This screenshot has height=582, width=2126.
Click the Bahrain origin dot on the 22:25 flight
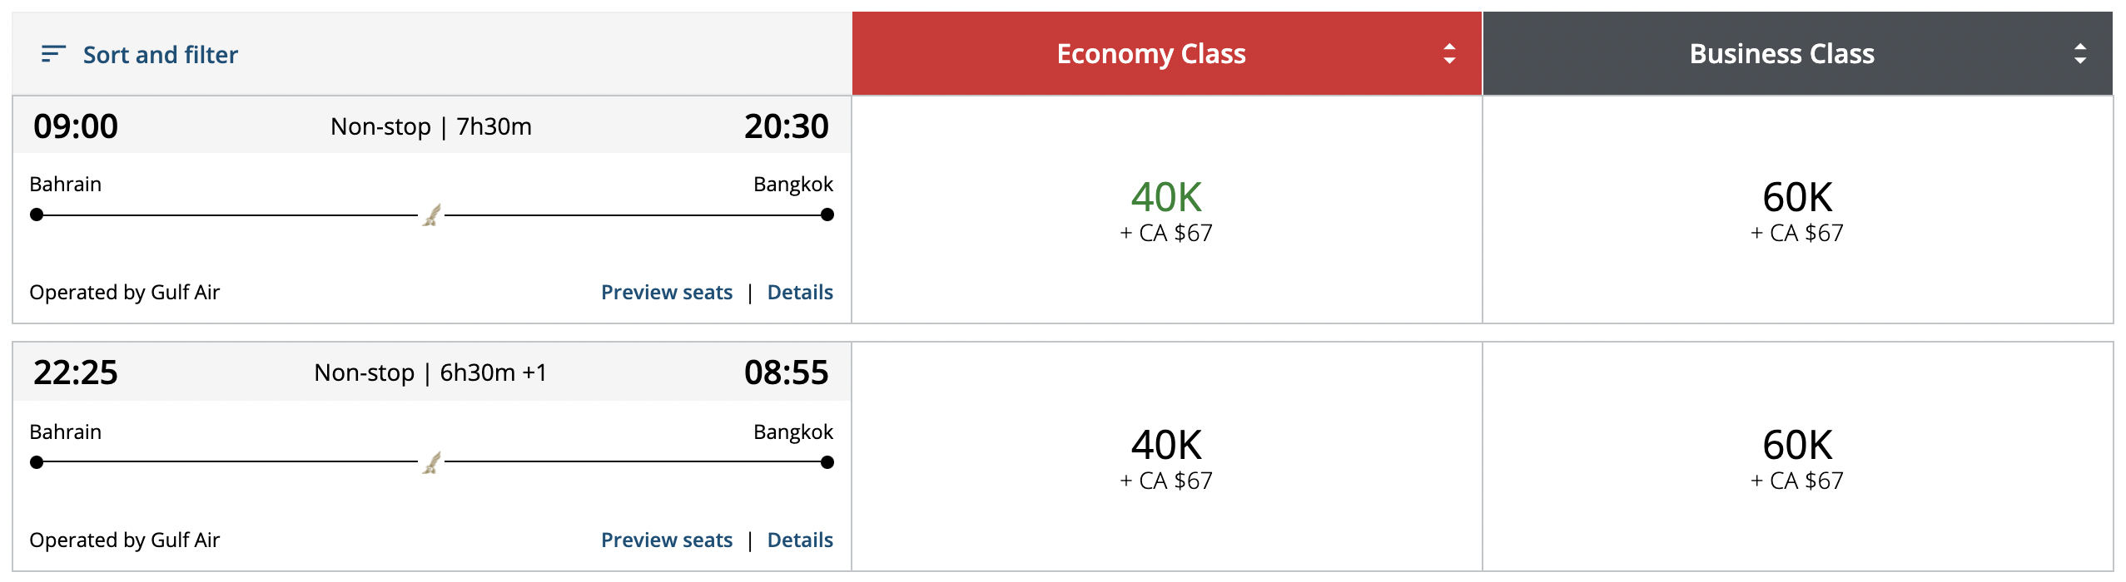37,462
